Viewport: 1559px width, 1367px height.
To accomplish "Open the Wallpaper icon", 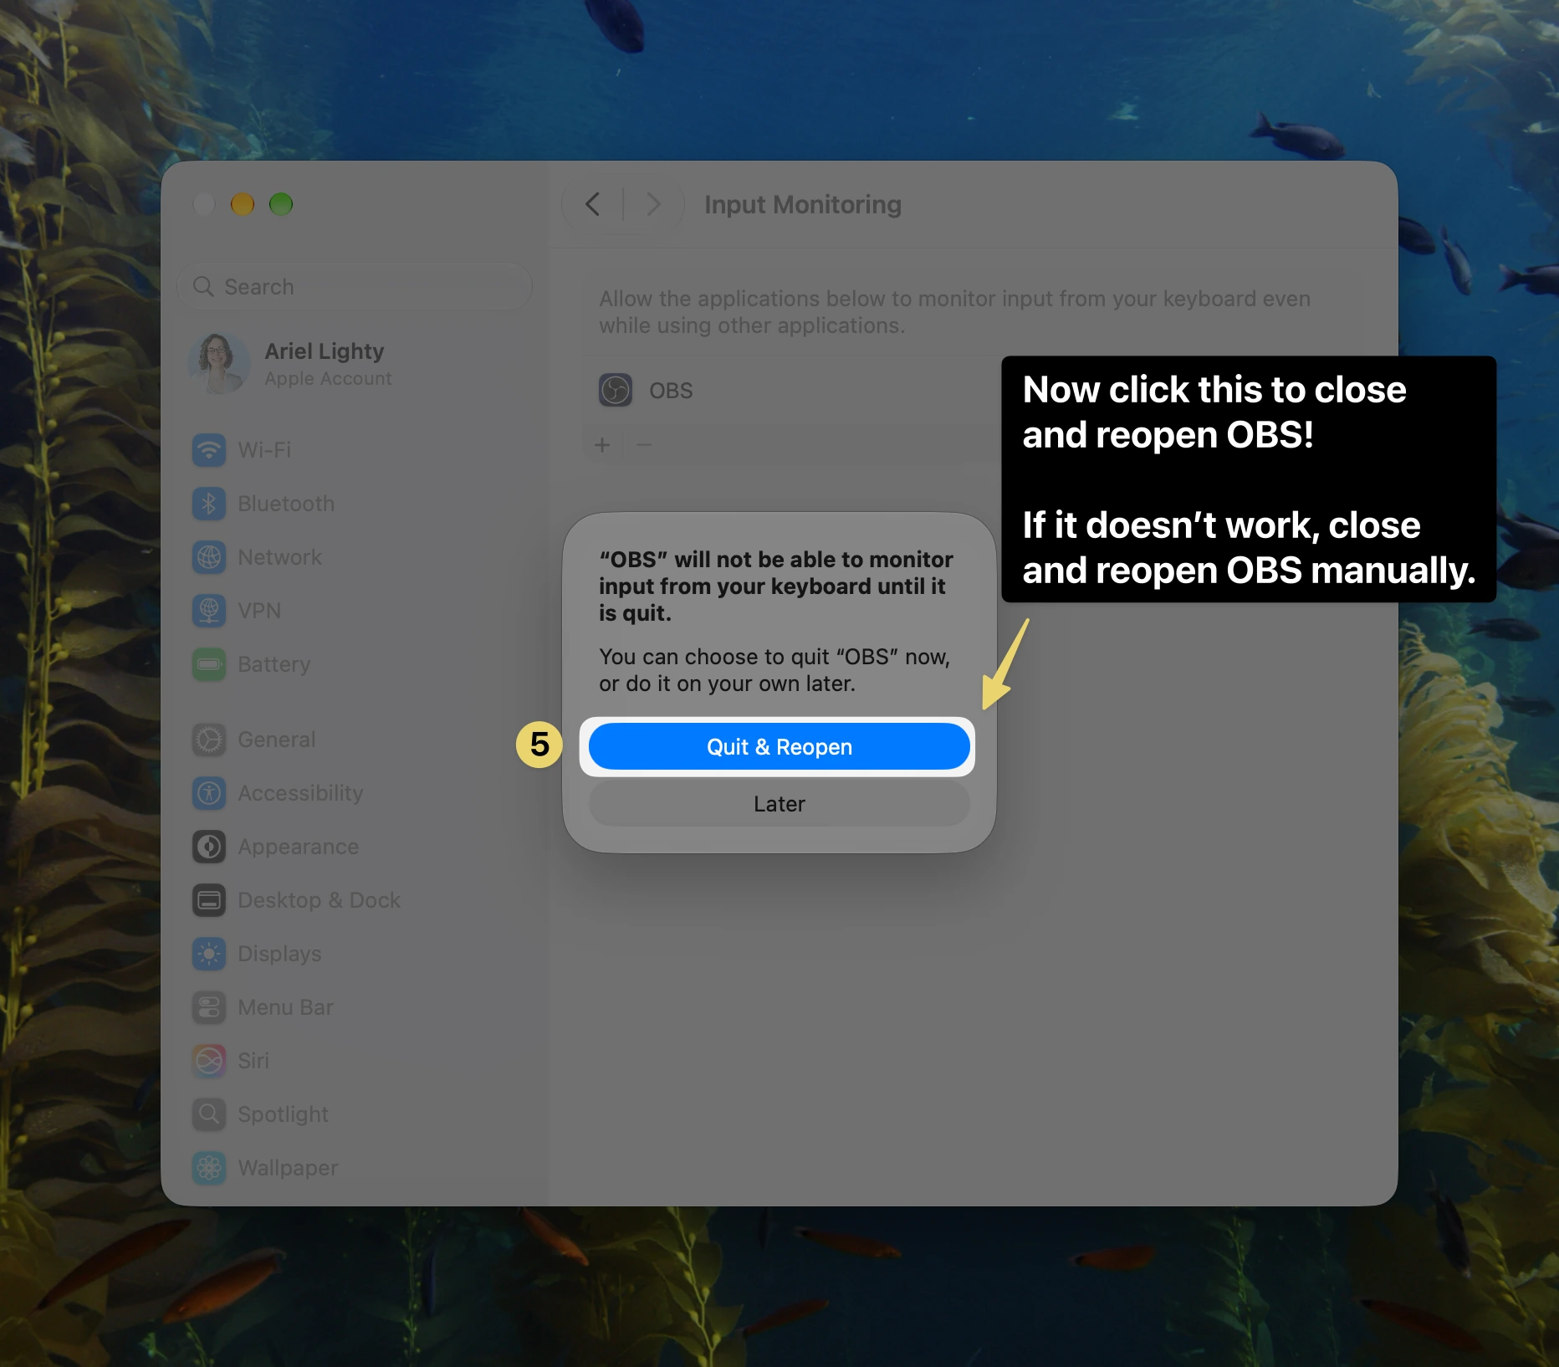I will click(209, 1168).
